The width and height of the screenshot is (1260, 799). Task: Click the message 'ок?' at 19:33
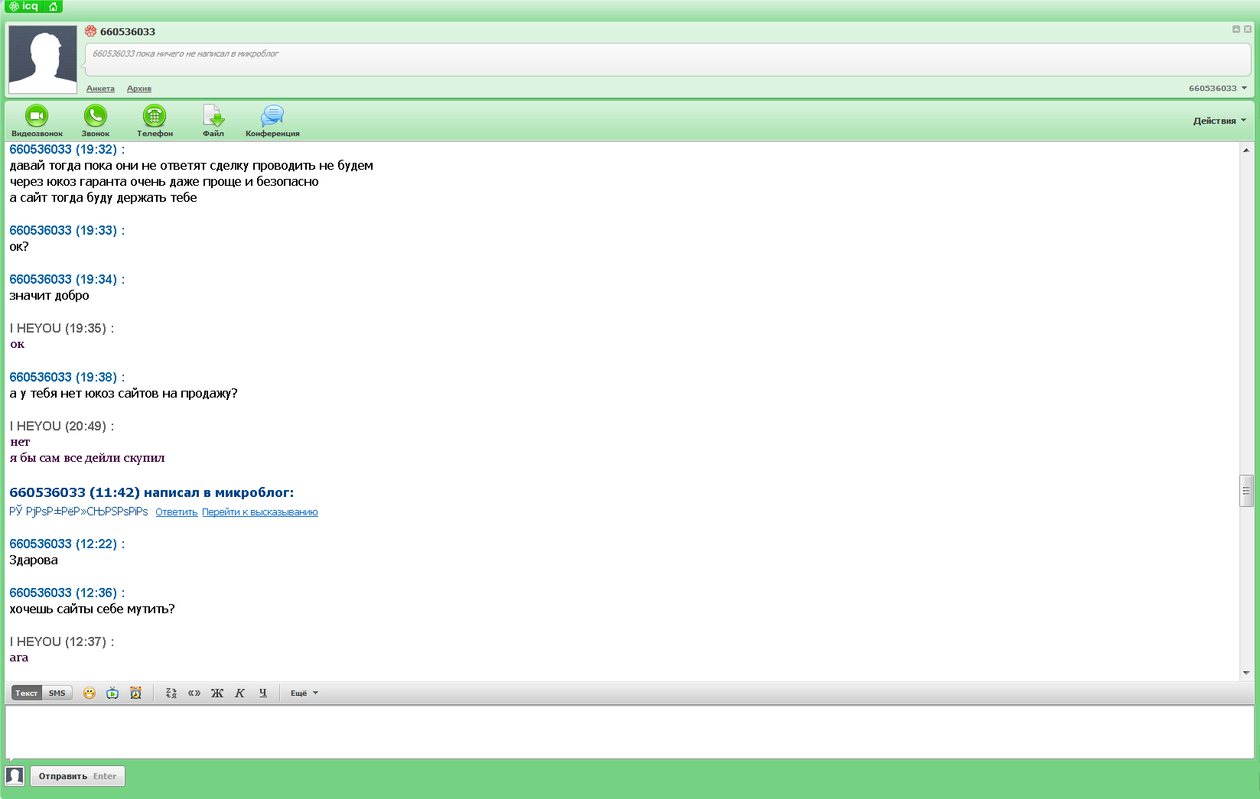click(x=19, y=247)
